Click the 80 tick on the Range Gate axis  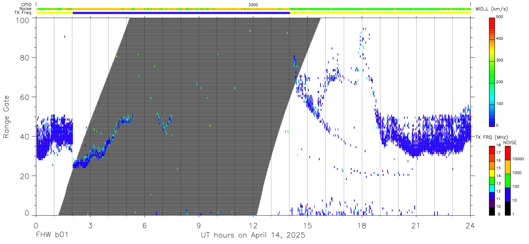coord(25,57)
